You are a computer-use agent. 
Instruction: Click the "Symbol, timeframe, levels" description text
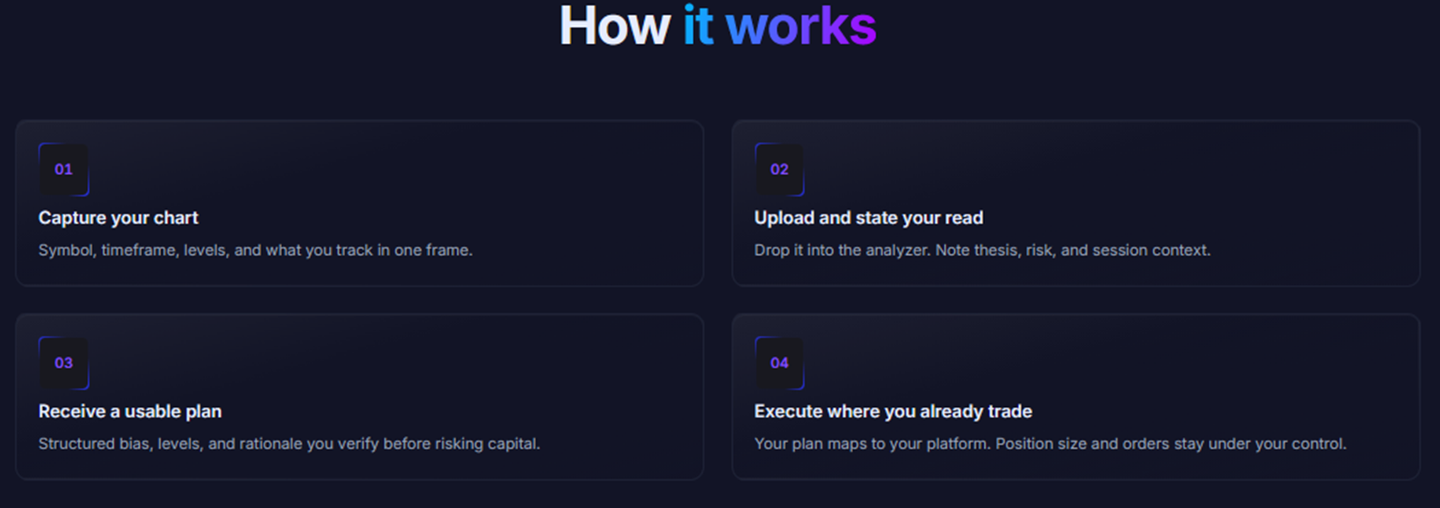(x=256, y=250)
